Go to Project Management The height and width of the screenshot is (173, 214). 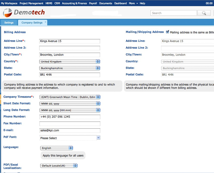click(x=31, y=3)
